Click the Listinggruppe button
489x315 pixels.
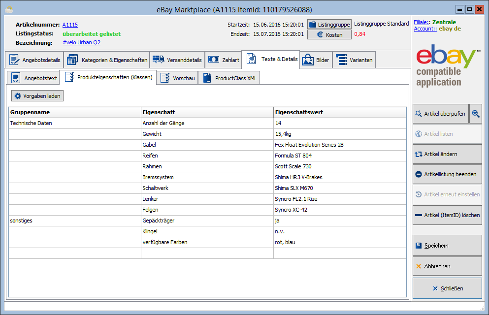[329, 24]
